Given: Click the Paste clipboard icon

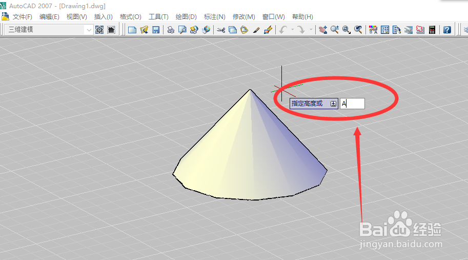Looking at the screenshot, I should (x=244, y=30).
